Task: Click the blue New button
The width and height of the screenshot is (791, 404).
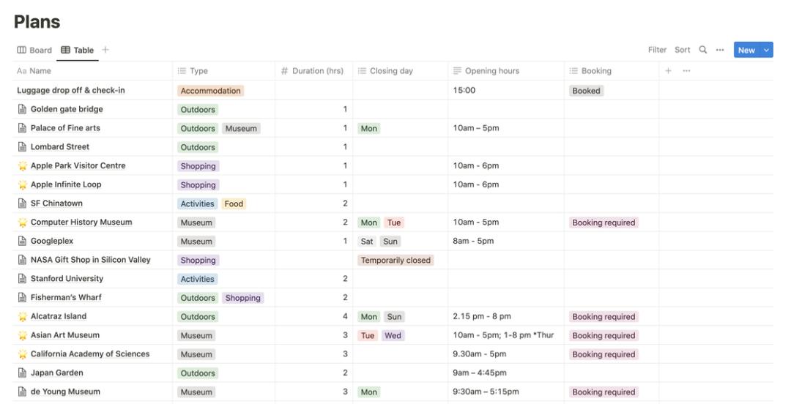Action: (x=746, y=50)
